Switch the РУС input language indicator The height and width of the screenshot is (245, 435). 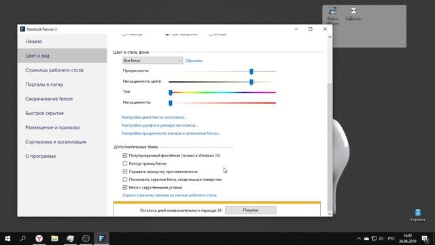coord(391,239)
